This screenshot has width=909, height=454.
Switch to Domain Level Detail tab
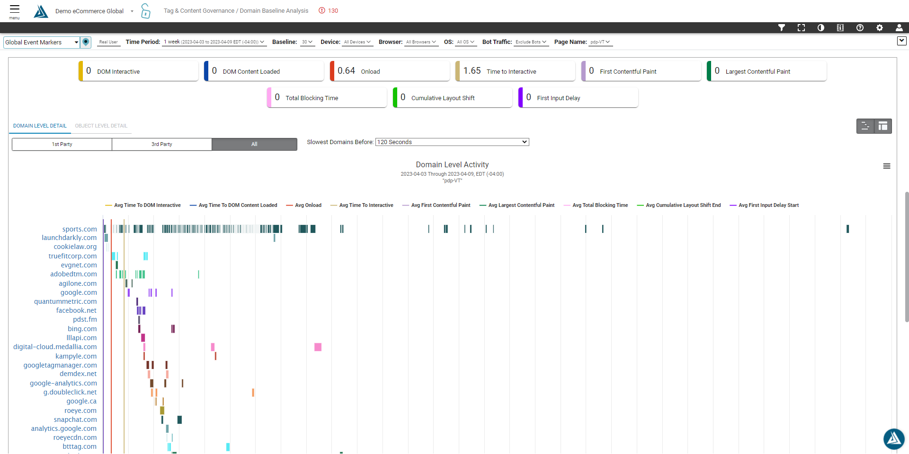40,126
